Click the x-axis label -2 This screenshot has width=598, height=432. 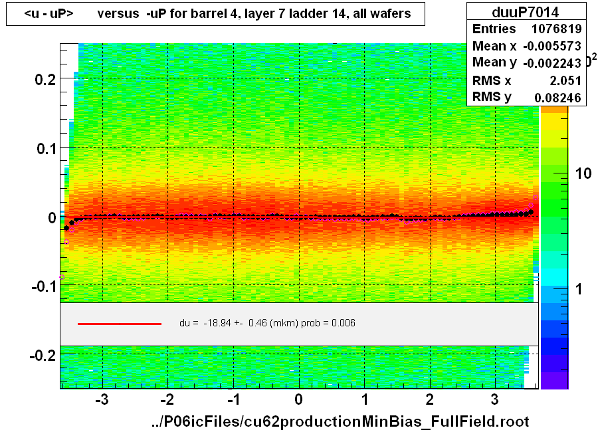click(167, 399)
